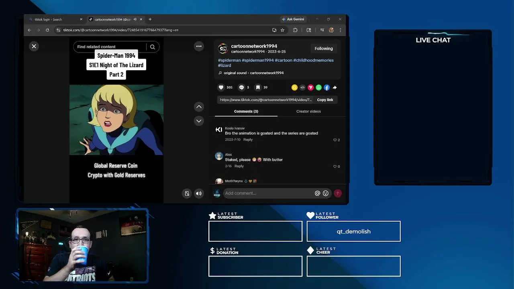514x289 pixels.
Task: Open original sound - cartoonnetwork1994
Action: 253,73
